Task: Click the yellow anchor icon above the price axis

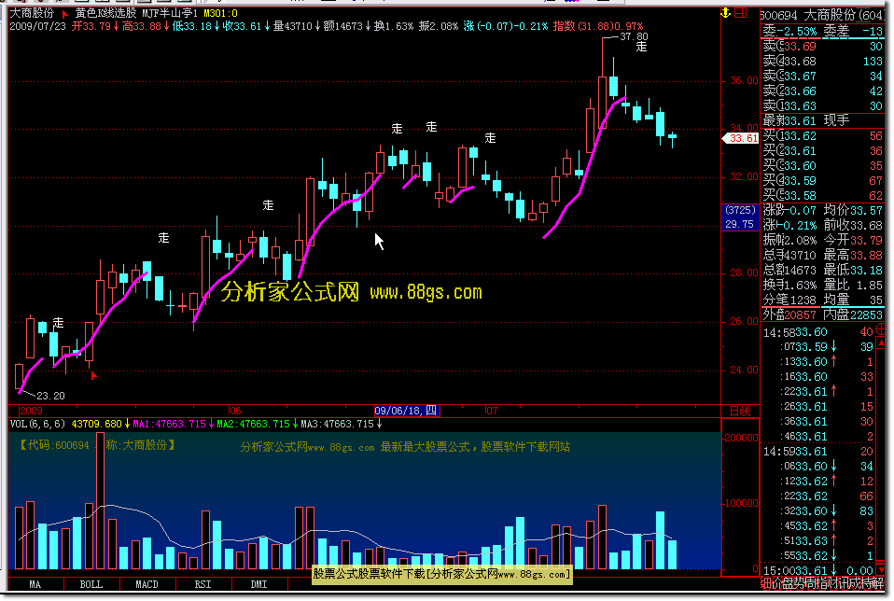Action: pos(726,12)
